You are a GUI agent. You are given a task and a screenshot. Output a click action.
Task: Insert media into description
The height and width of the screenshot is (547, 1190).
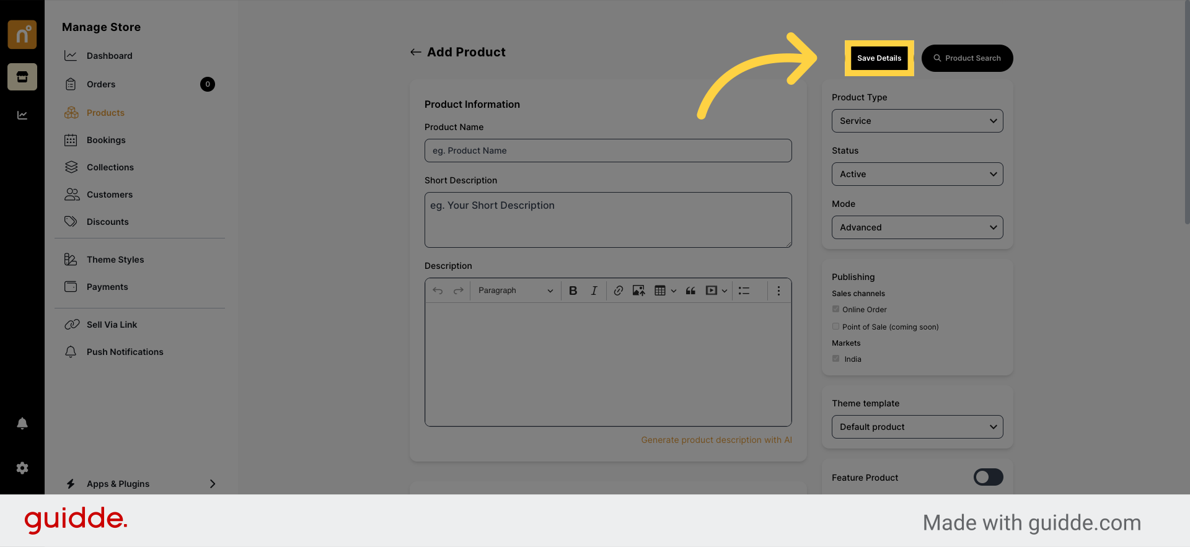[712, 291]
